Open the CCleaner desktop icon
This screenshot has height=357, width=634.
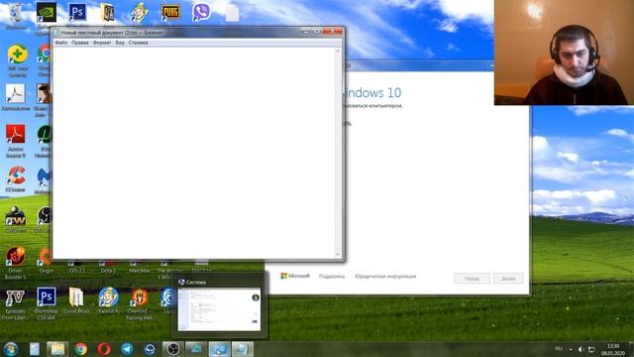[16, 178]
